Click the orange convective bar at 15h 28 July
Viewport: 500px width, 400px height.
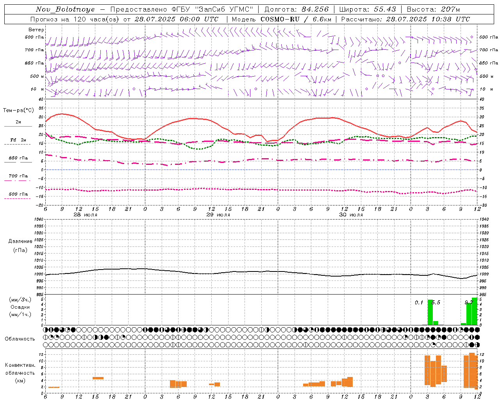[x=98, y=378]
